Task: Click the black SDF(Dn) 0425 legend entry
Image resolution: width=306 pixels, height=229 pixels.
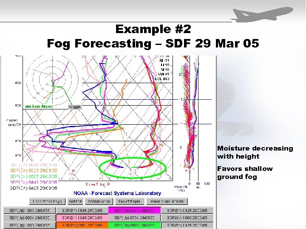Action: click(x=34, y=188)
